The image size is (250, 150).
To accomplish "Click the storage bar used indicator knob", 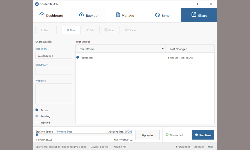I will point(37,135).
